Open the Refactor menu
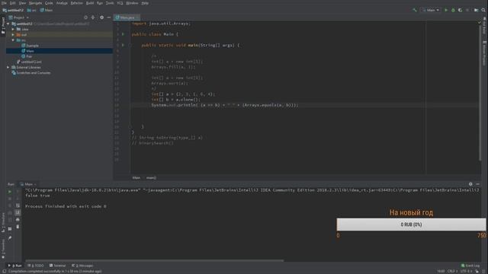The image size is (488, 274). 76,3
